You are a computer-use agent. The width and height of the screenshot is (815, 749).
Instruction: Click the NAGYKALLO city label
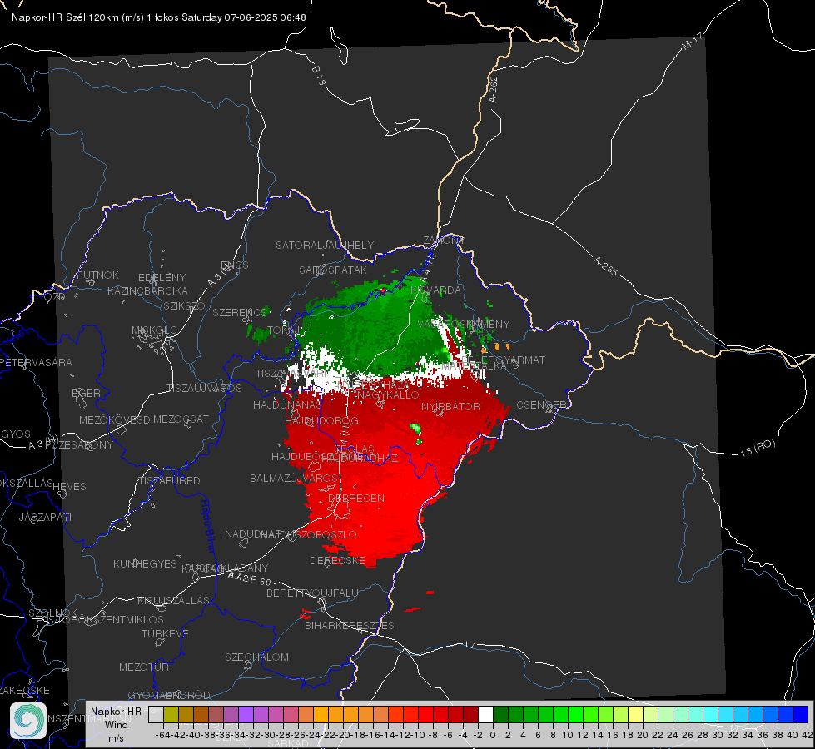[x=388, y=395]
